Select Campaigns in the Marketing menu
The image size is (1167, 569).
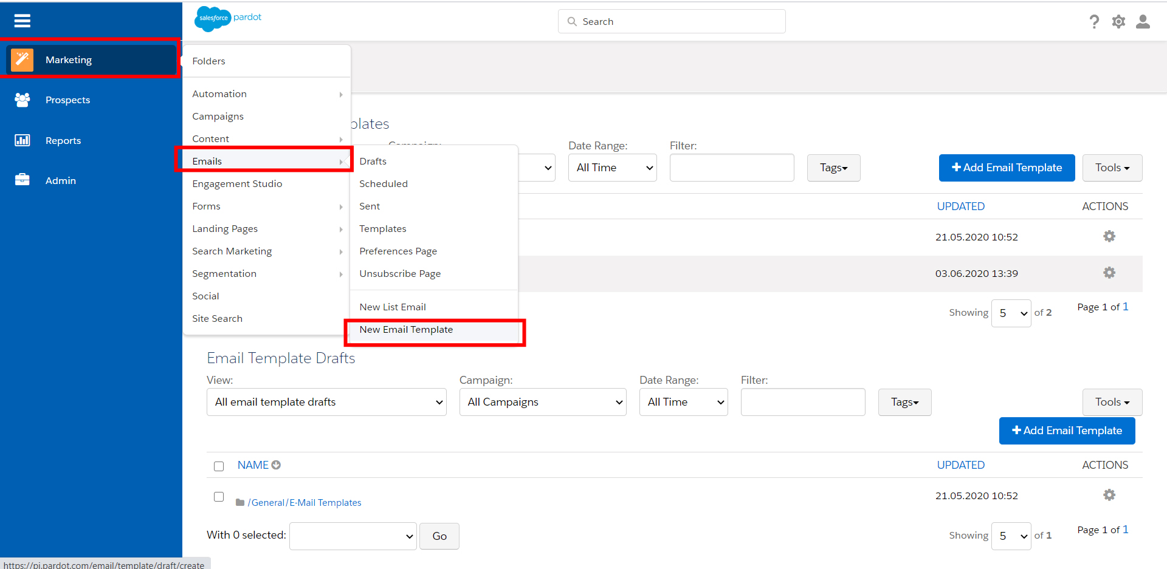pyautogui.click(x=266, y=116)
